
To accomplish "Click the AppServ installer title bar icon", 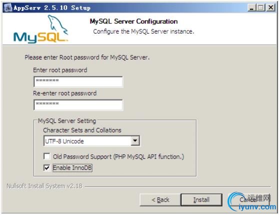I will (x=8, y=7).
